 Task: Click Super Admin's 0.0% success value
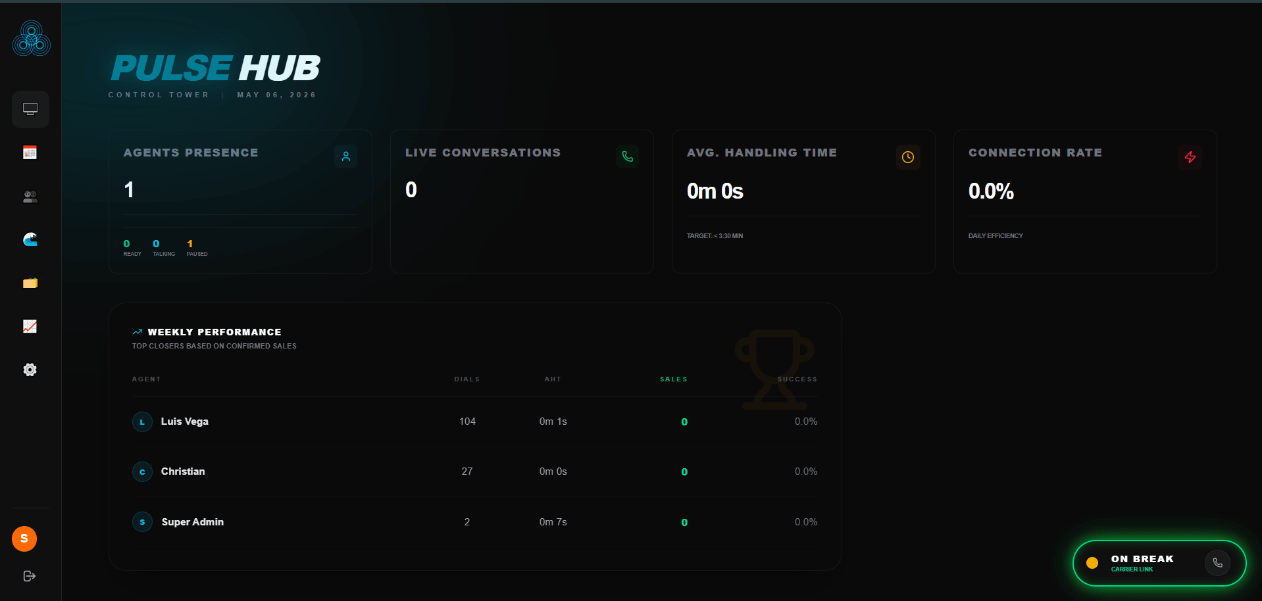(806, 522)
